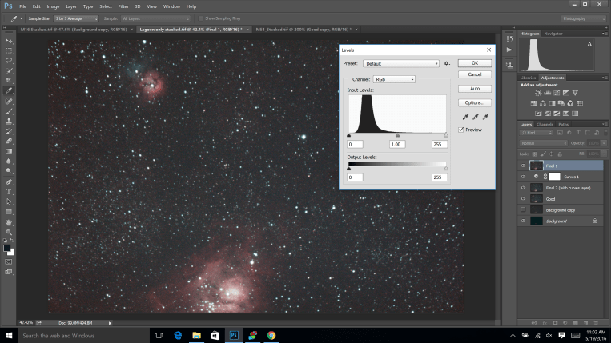
Task: Select the Horizontal Type tool
Action: (x=9, y=192)
